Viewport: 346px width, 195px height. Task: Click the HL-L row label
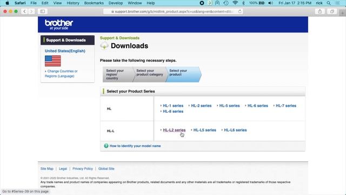coord(110,131)
